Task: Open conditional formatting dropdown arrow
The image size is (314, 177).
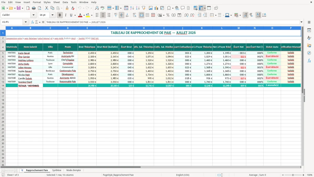Action: click(x=240, y=15)
